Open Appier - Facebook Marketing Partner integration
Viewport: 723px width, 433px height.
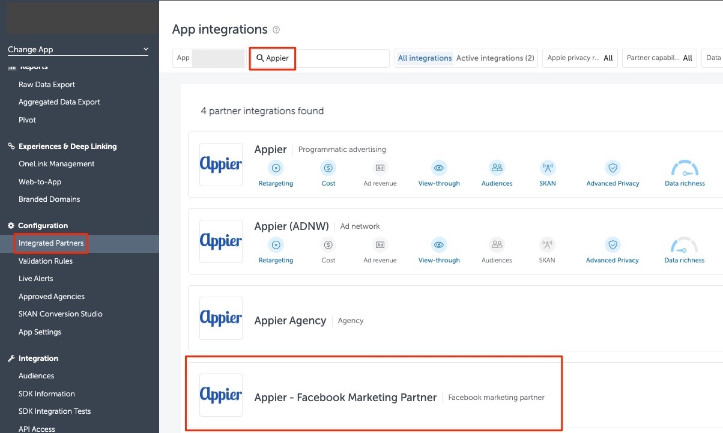point(345,398)
